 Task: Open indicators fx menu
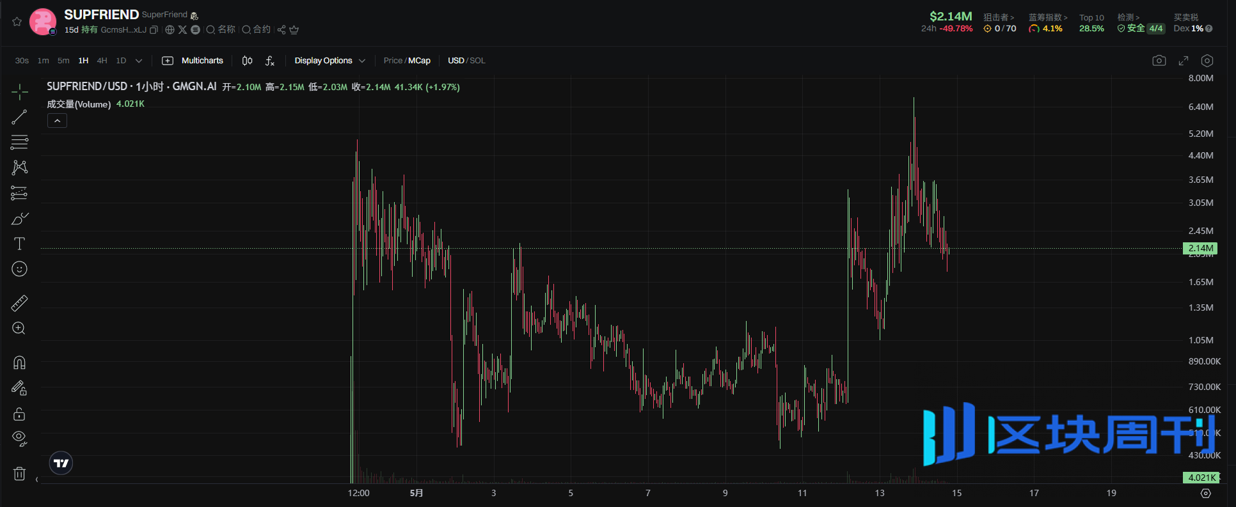click(270, 61)
